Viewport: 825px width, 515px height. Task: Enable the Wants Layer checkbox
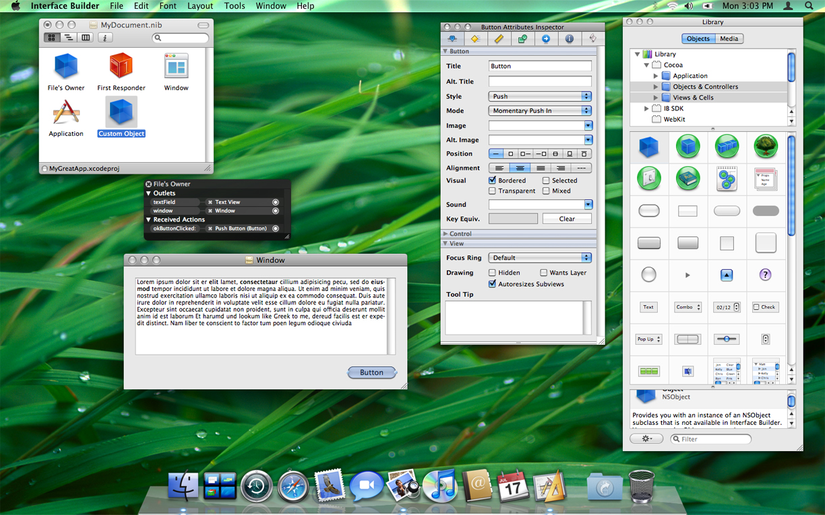[543, 273]
